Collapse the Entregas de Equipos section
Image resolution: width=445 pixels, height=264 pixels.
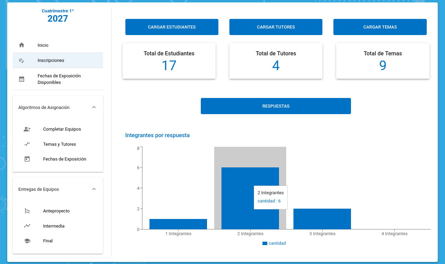[94, 189]
